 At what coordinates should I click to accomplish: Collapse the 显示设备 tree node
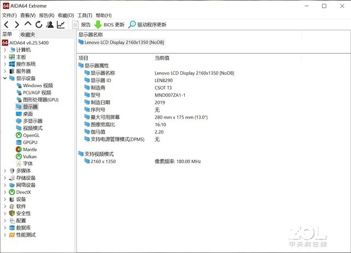click(x=5, y=78)
